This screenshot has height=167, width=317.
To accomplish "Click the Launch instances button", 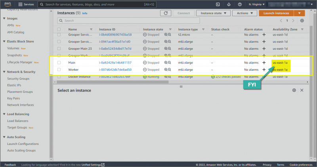I will (276, 13).
